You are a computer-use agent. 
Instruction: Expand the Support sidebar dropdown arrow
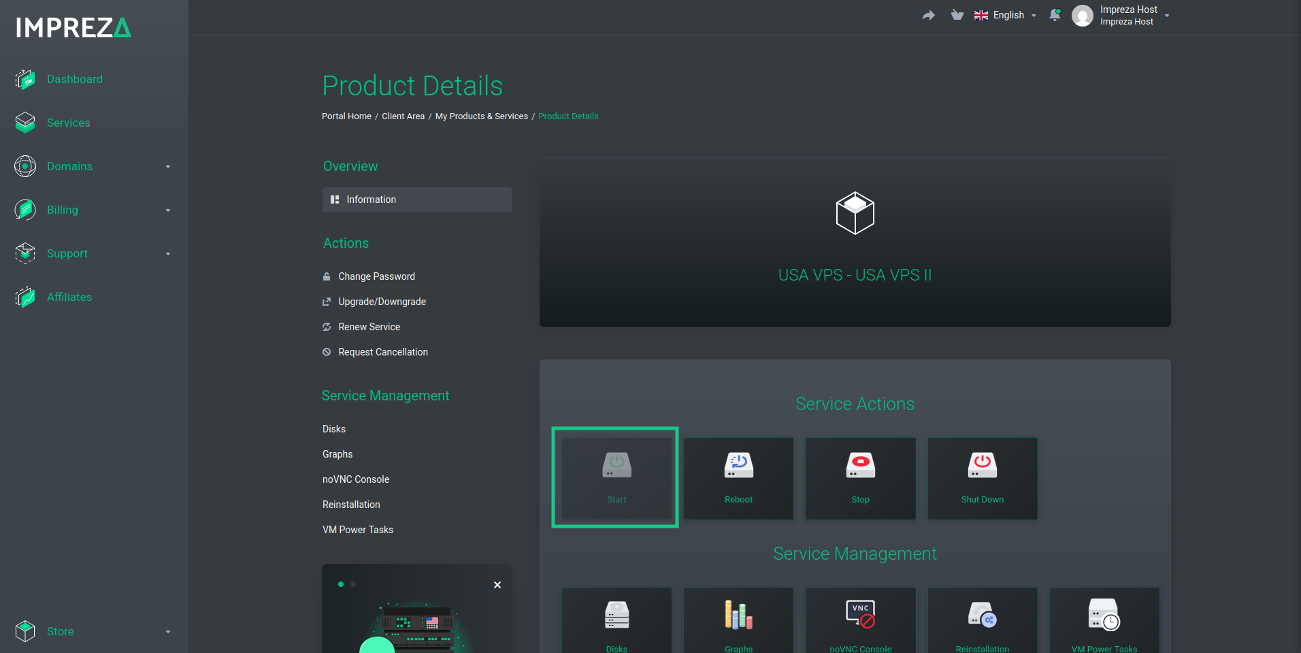click(168, 254)
